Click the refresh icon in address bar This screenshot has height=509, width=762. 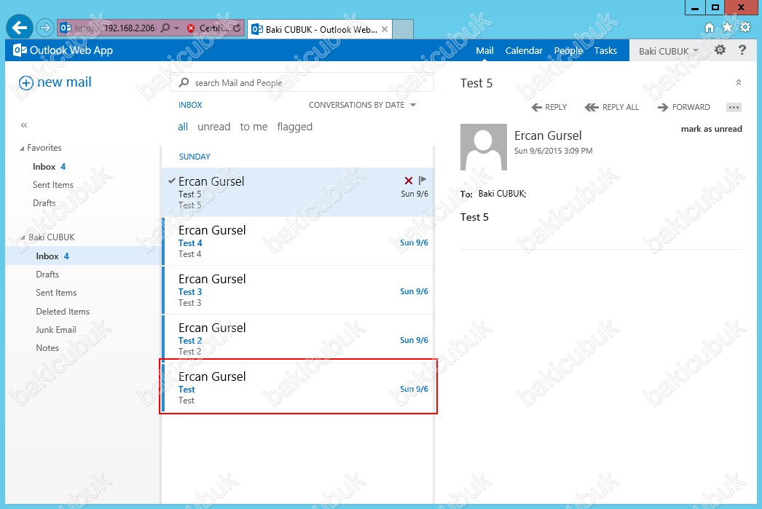(x=237, y=28)
